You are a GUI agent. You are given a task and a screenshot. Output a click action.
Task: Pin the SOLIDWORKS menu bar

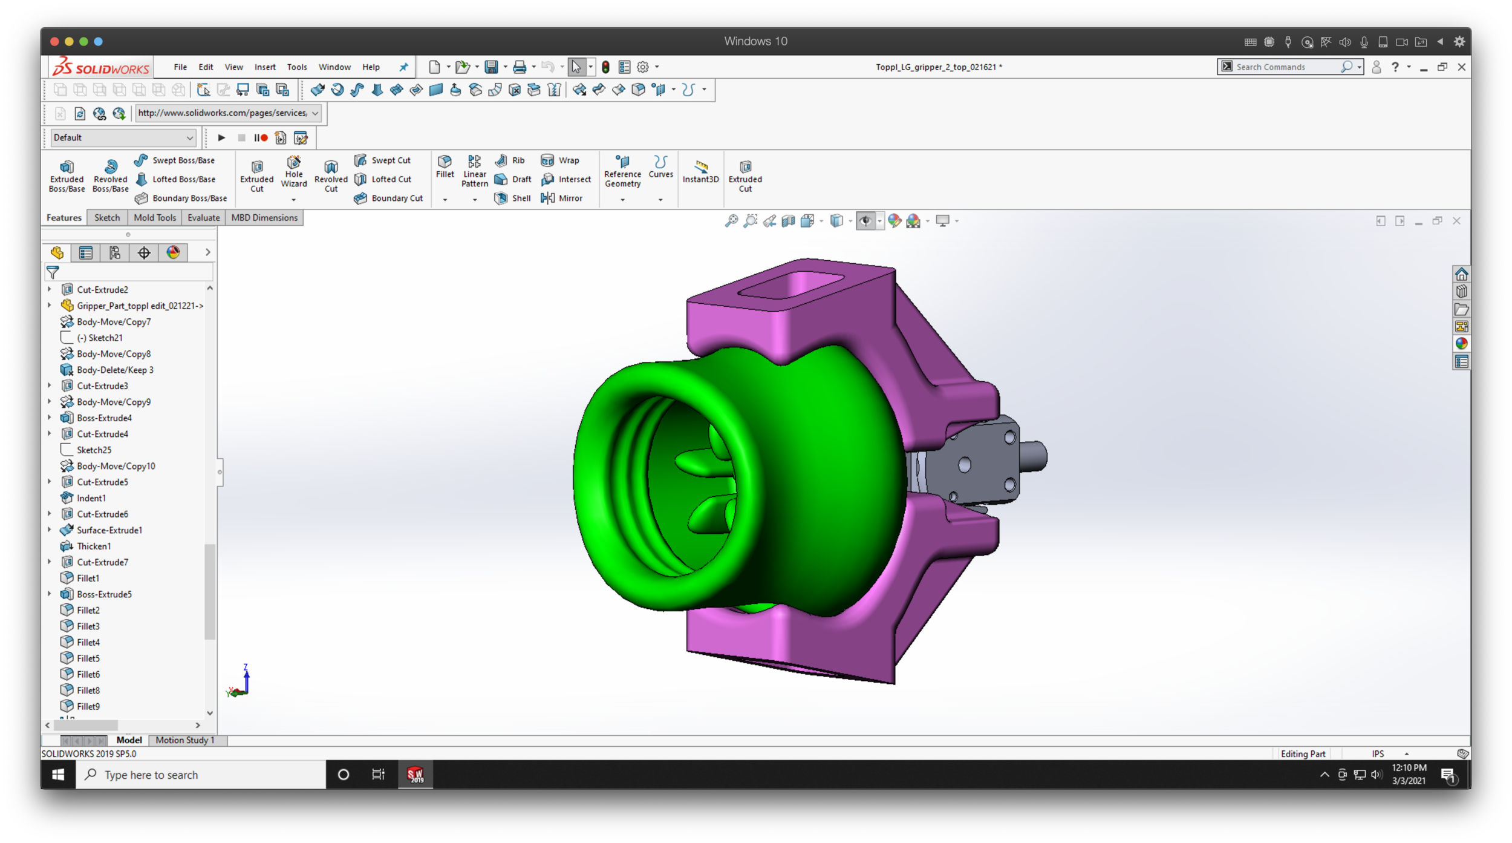point(403,67)
